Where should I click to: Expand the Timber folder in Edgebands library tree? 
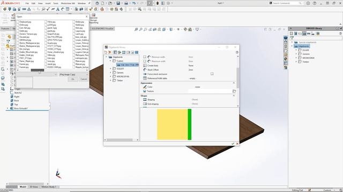tap(111, 81)
